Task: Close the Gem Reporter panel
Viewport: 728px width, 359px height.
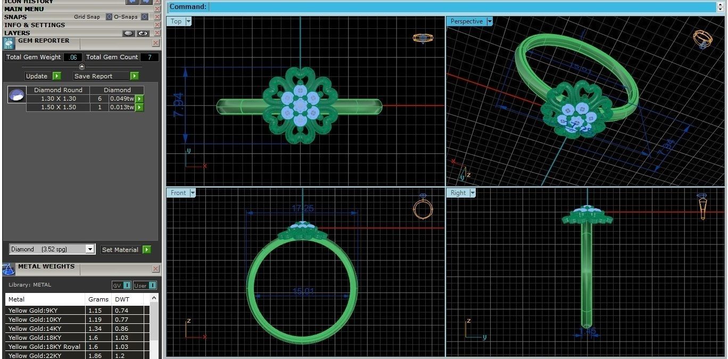Action: tap(155, 43)
